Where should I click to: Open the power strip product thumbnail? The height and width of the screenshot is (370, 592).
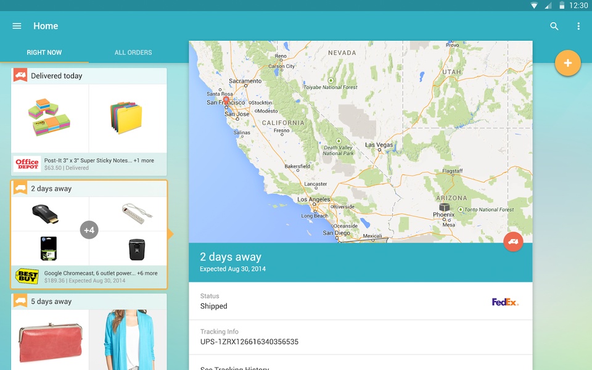pos(138,213)
